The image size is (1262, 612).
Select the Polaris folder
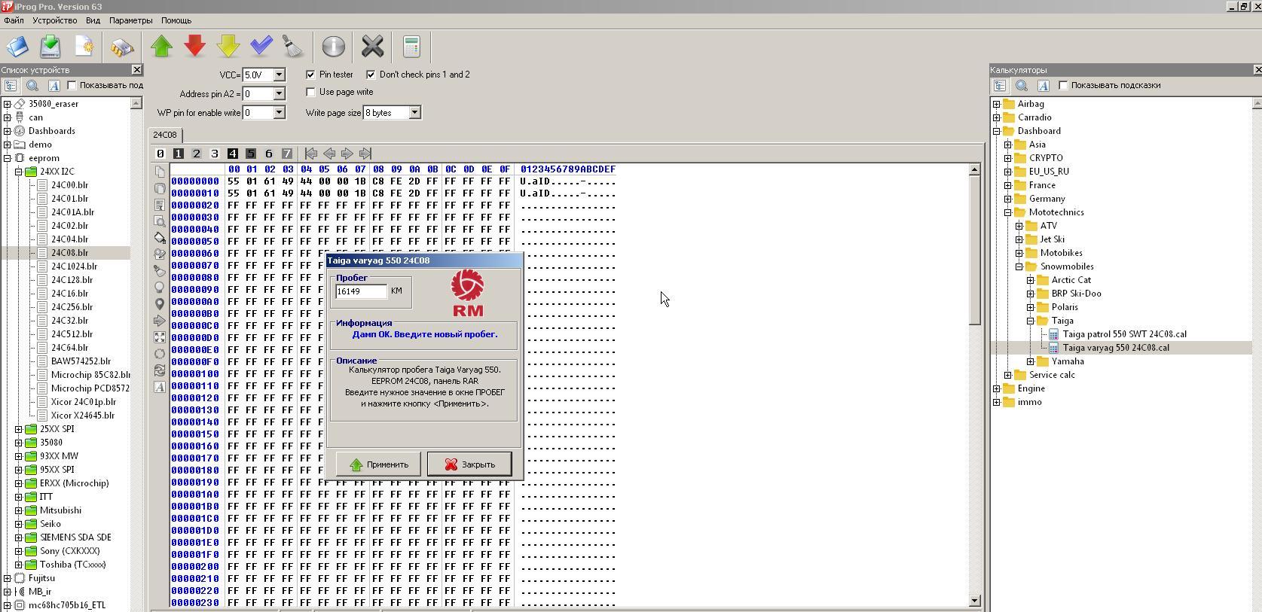(x=1065, y=307)
